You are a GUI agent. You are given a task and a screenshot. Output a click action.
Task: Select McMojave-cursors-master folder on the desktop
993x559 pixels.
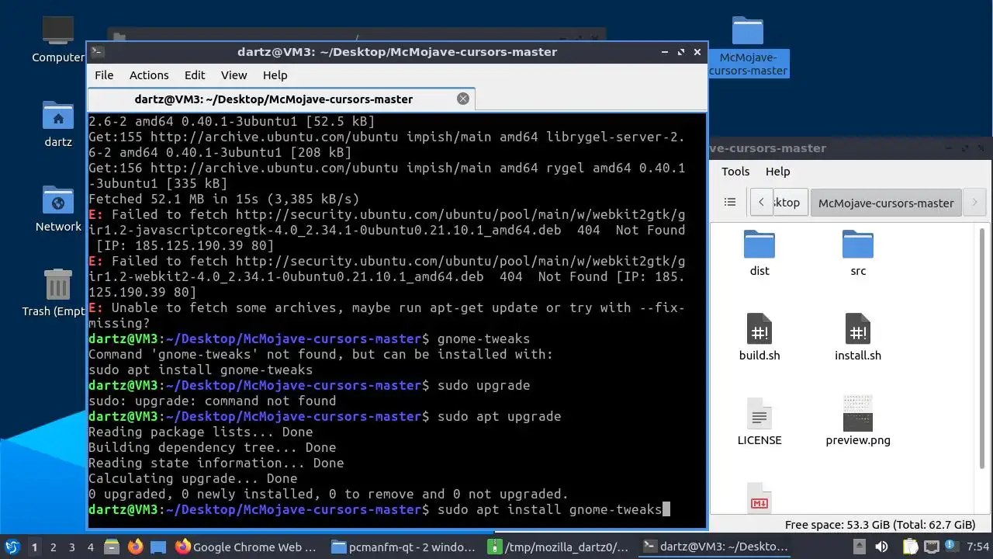coord(748,47)
